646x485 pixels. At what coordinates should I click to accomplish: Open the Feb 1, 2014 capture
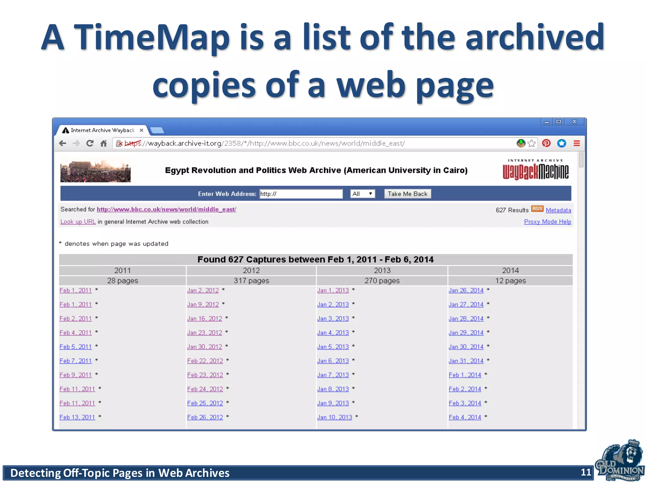465,375
